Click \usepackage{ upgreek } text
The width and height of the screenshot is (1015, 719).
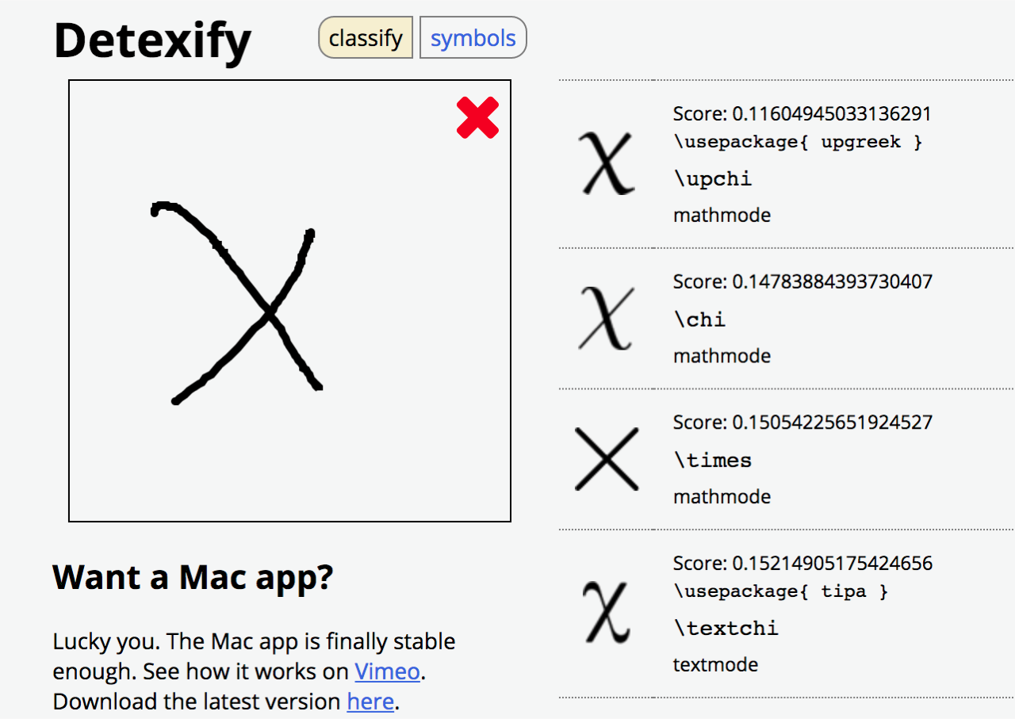pos(798,142)
